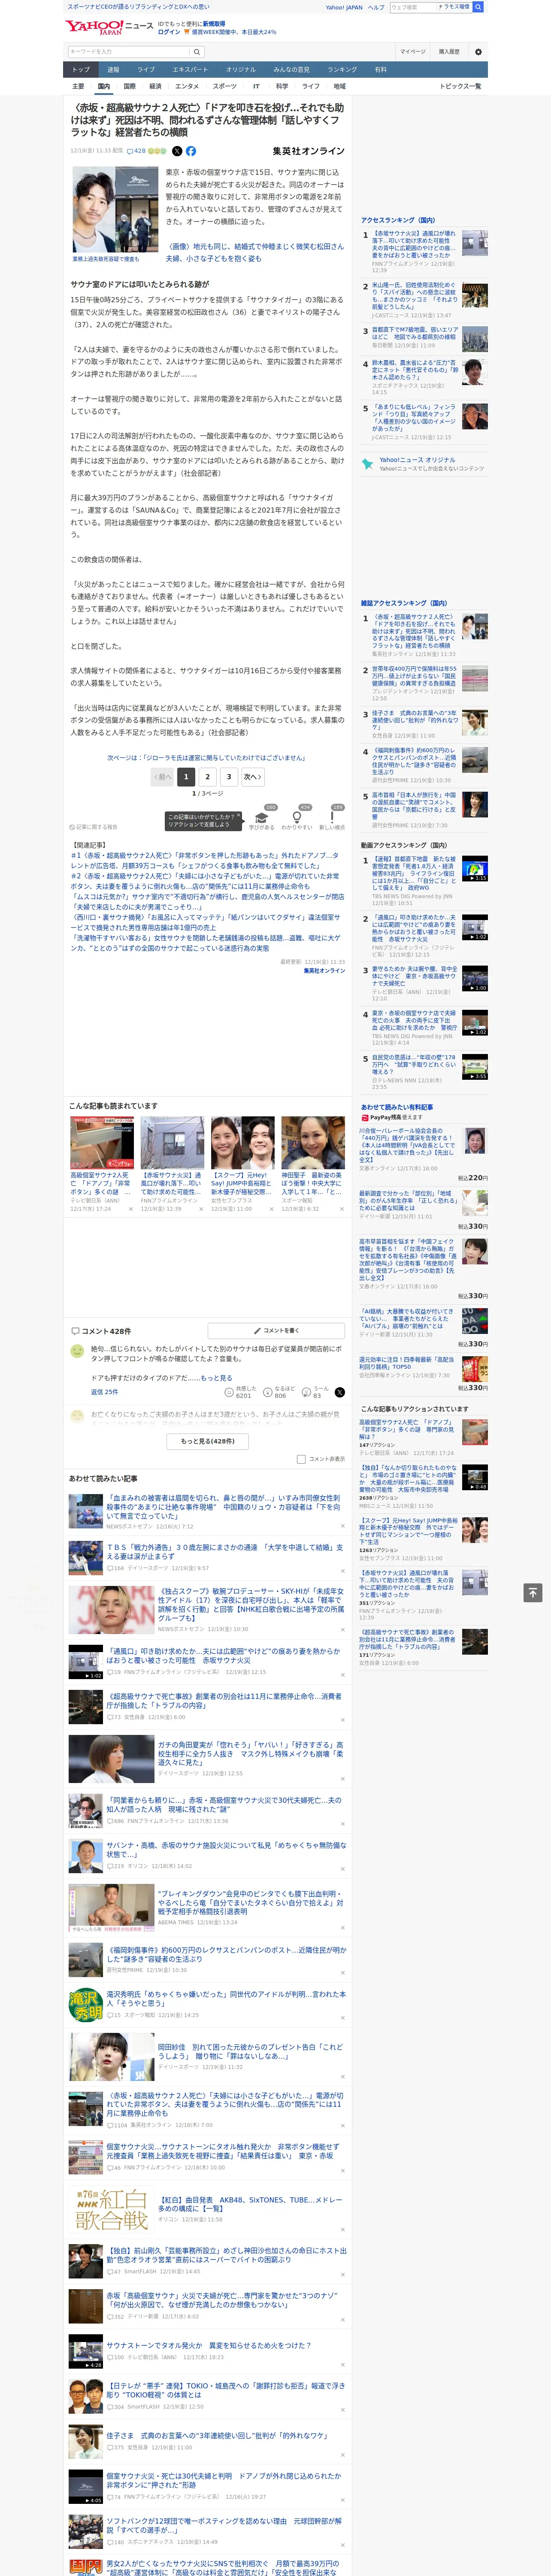Share first comment on X
551x2576 pixels.
pos(340,1392)
